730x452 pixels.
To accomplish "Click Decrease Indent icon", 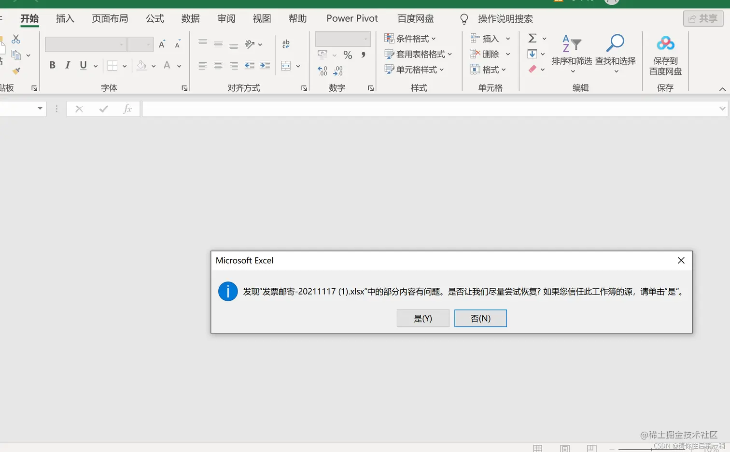I will (250, 66).
